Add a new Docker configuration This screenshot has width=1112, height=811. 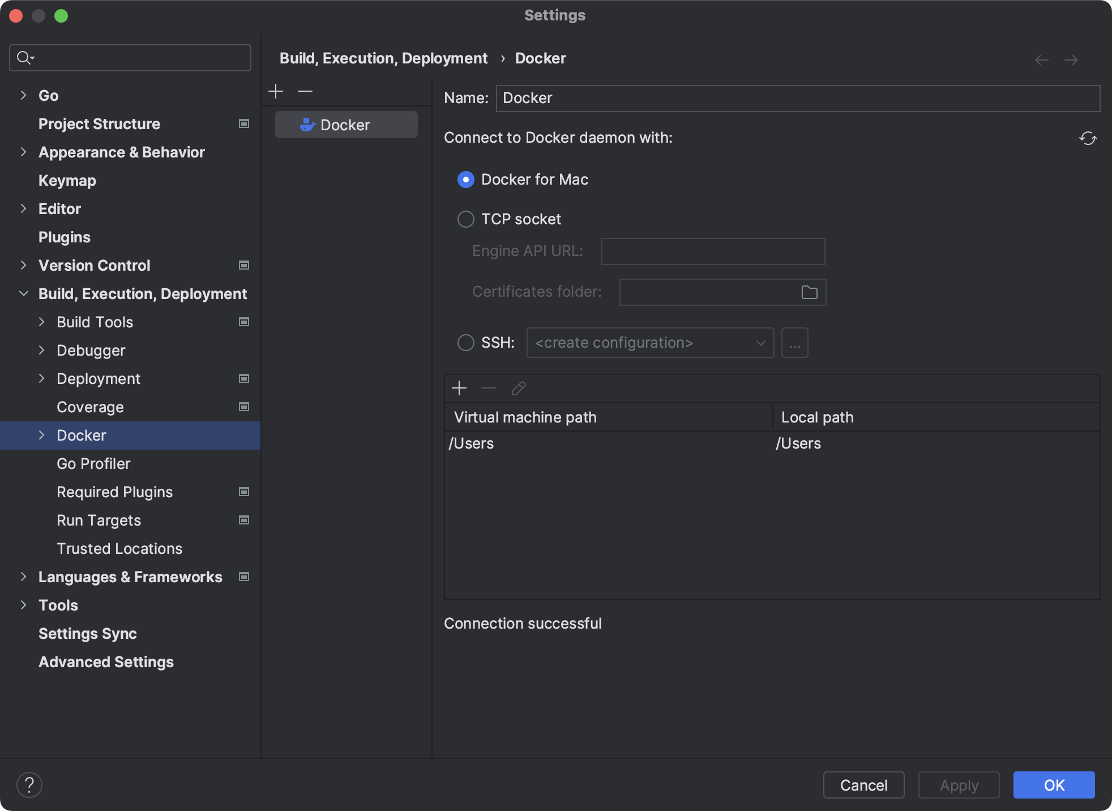[x=276, y=91]
